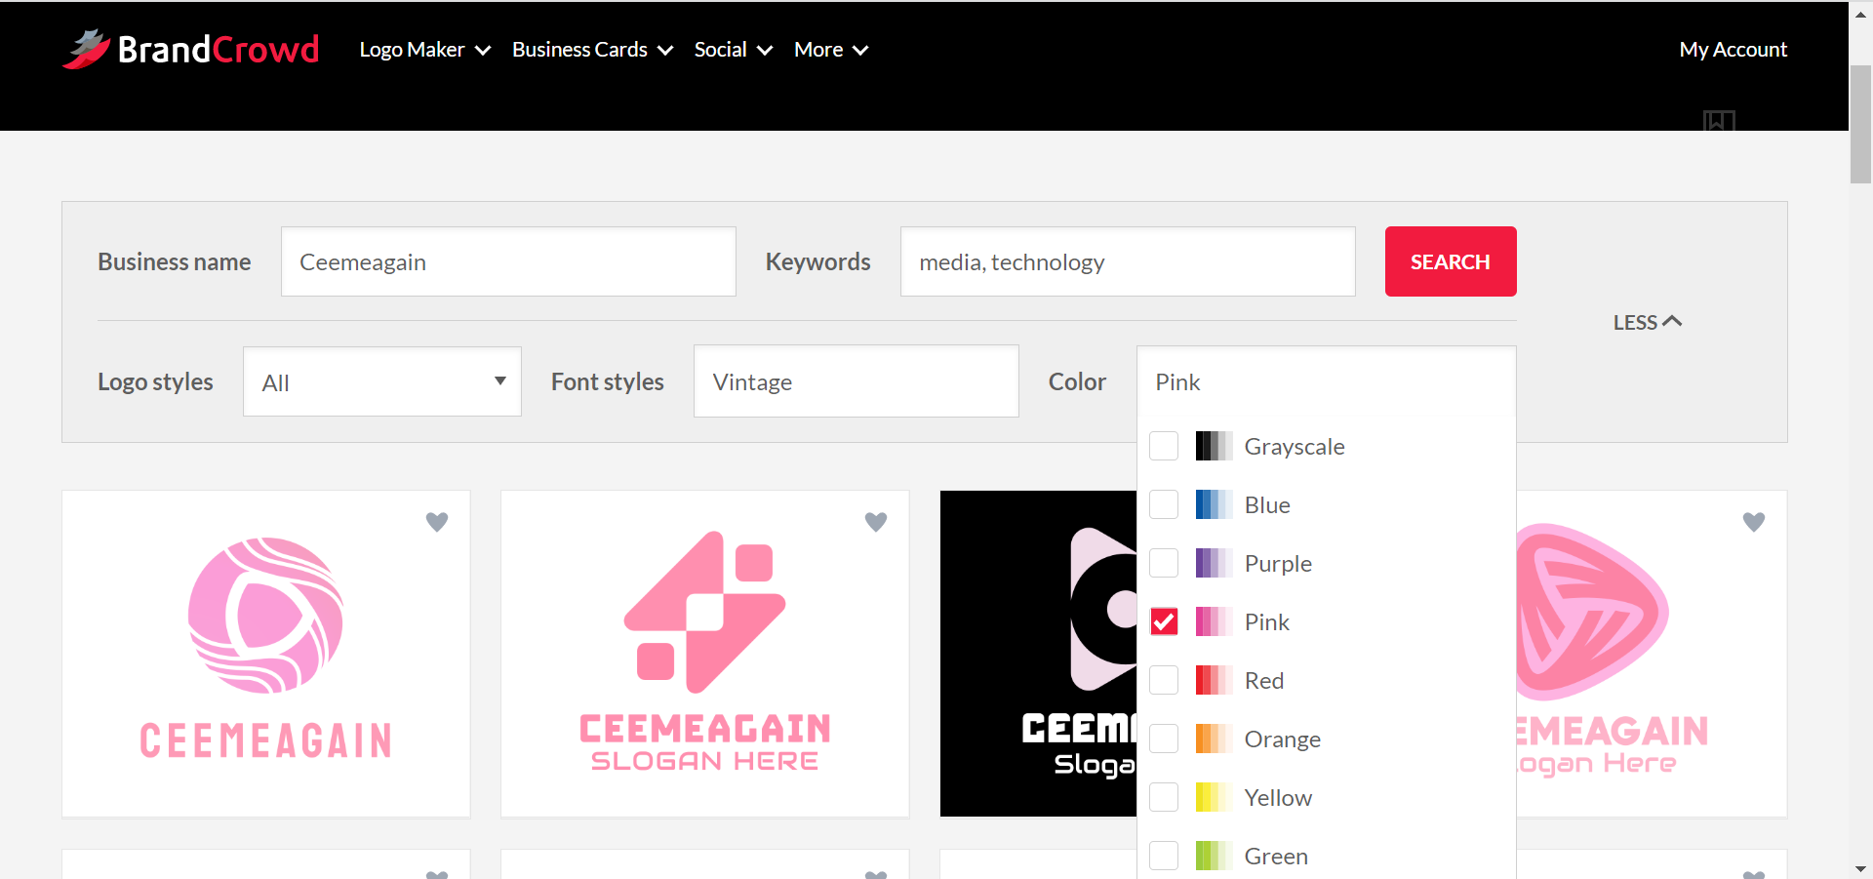1873x879 pixels.
Task: Click the BrandCrowd logo icon
Action: [87, 49]
